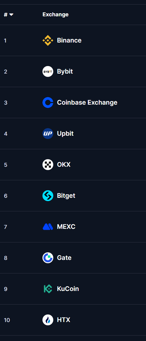The height and width of the screenshot is (341, 146).
Task: Open the Bybit exchange page
Action: (65, 71)
